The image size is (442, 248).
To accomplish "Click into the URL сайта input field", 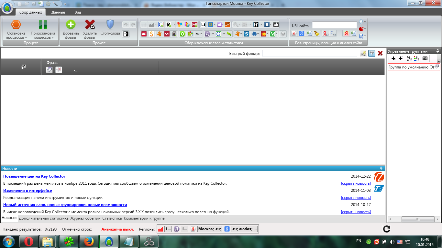I will coord(334,25).
